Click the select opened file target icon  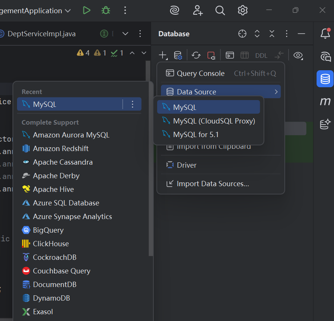coord(242,34)
